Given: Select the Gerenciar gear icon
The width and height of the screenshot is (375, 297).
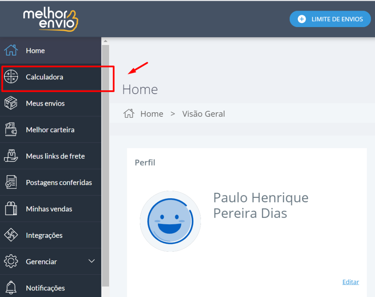Looking at the screenshot, I should pos(11,261).
